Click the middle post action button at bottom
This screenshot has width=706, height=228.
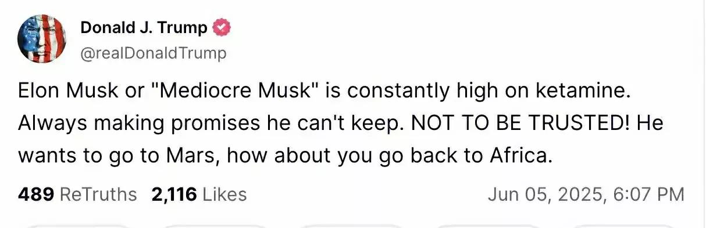351,226
